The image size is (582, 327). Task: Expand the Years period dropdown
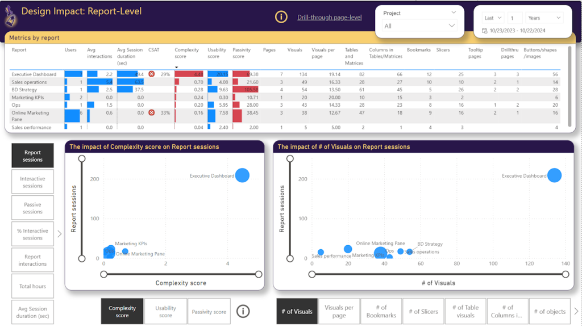(544, 18)
